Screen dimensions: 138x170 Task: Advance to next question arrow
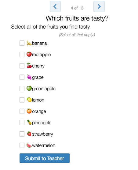[x=99, y=6]
